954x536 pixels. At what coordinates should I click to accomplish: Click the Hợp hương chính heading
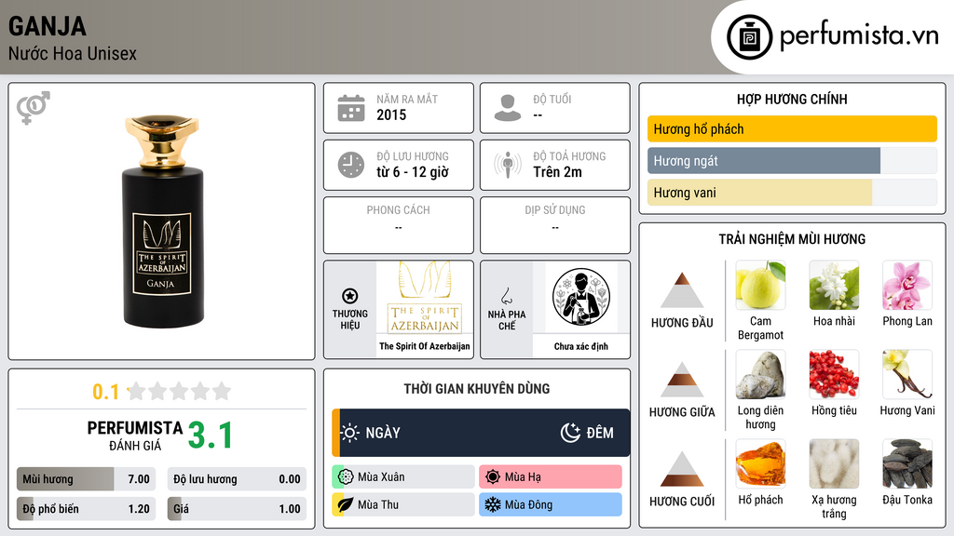(x=792, y=99)
